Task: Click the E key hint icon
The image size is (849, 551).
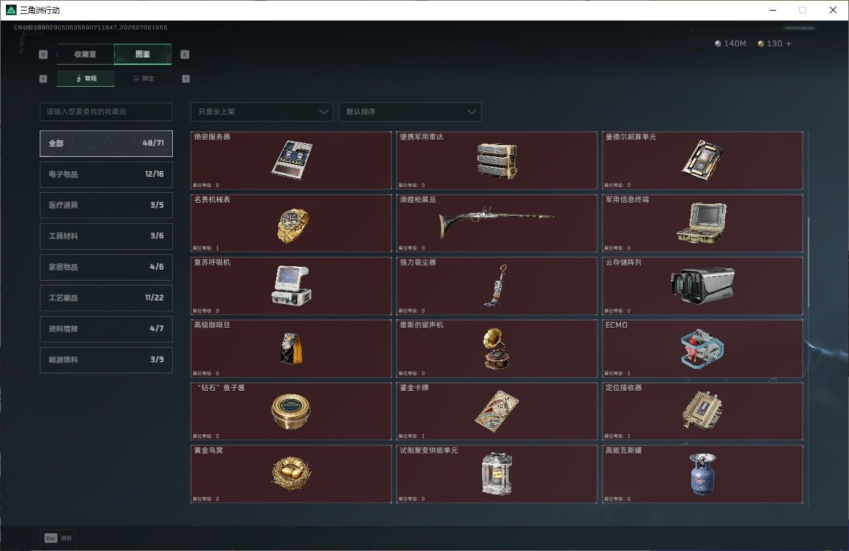Action: (x=185, y=54)
